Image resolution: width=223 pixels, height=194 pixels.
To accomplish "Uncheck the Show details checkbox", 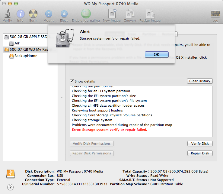I will pos(72,81).
